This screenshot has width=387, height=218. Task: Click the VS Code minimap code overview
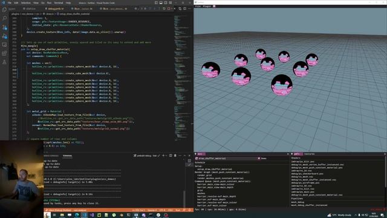pos(182,78)
